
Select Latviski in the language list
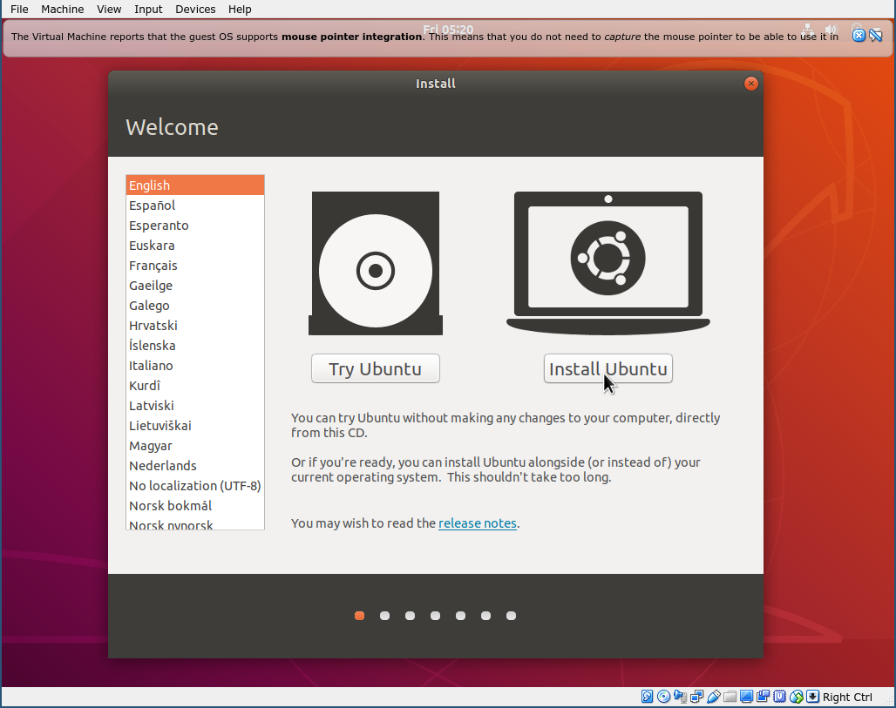195,406
